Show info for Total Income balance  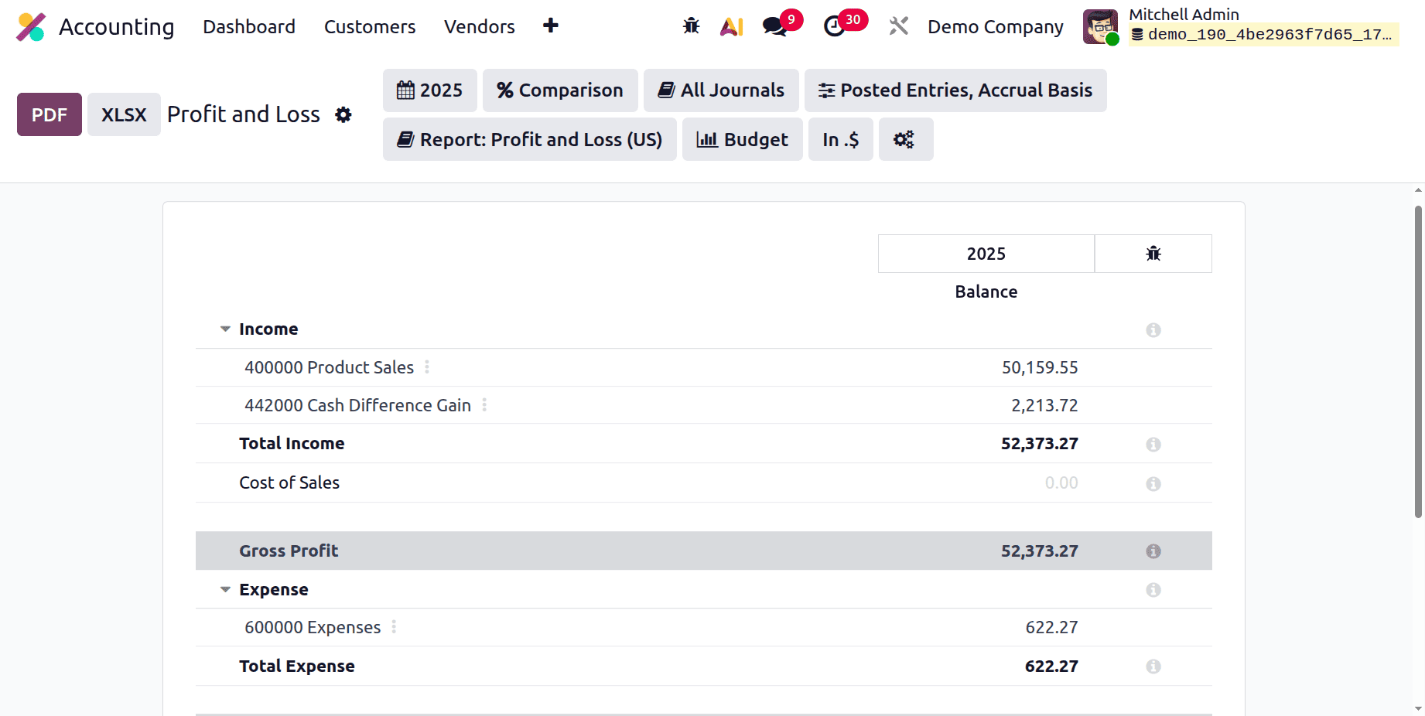pyautogui.click(x=1153, y=444)
